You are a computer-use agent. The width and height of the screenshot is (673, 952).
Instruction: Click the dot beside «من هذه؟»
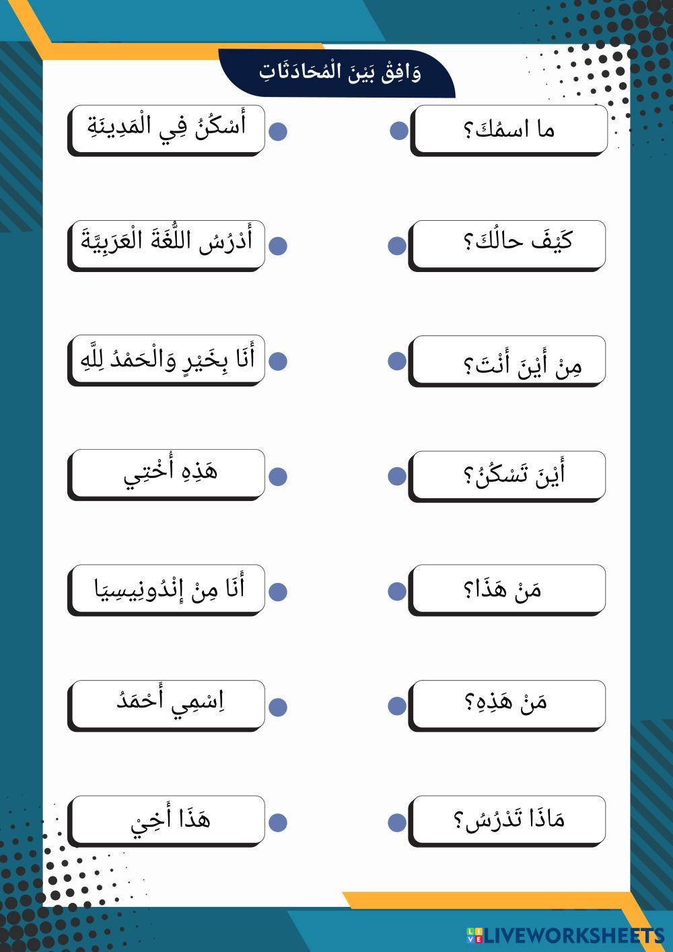(x=397, y=706)
